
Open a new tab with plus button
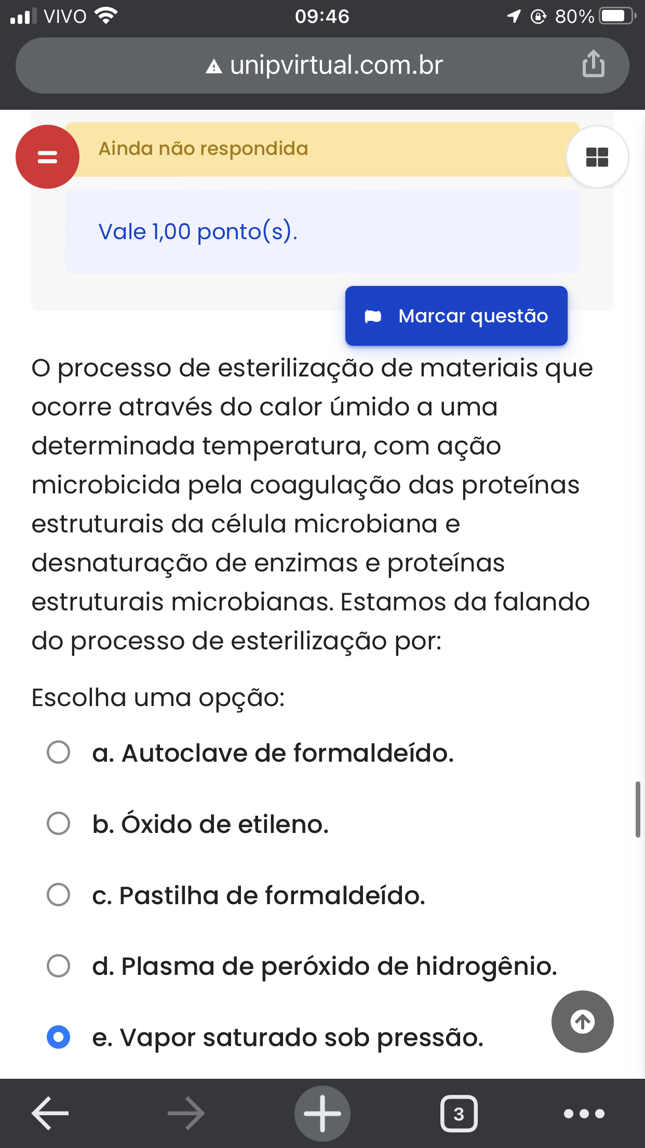(322, 1113)
